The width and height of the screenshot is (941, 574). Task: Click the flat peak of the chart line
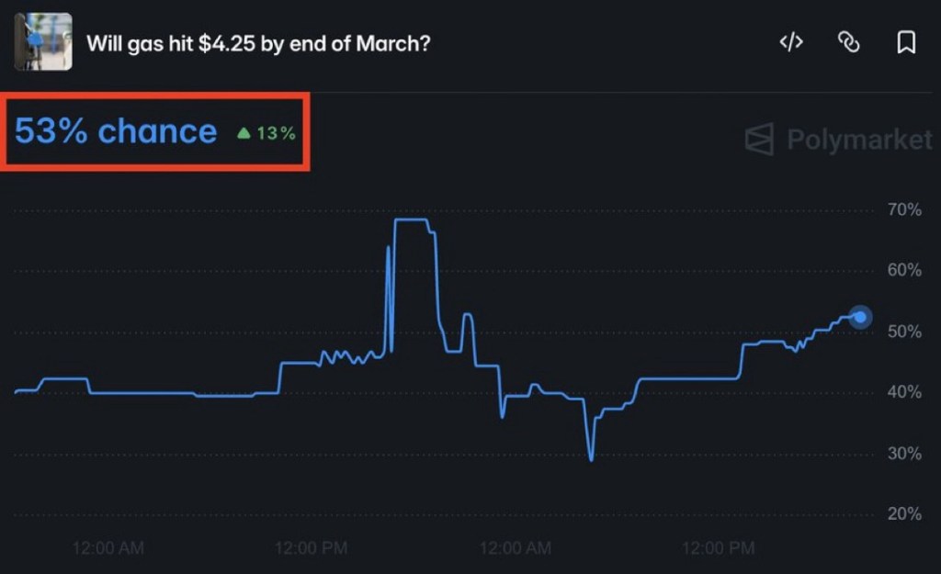(411, 219)
